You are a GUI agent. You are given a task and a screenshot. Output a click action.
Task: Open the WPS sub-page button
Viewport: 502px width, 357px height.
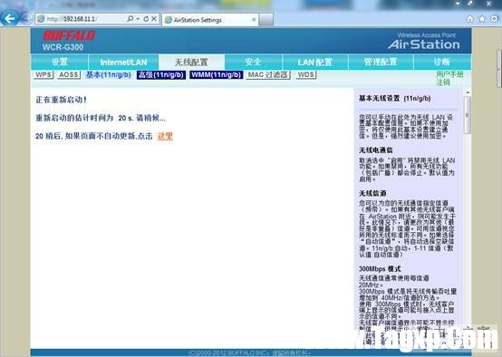coord(43,75)
